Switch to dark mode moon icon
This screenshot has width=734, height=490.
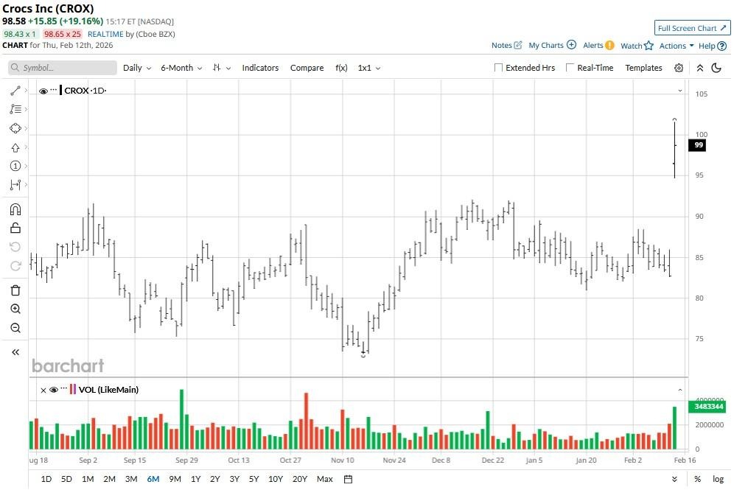point(716,68)
